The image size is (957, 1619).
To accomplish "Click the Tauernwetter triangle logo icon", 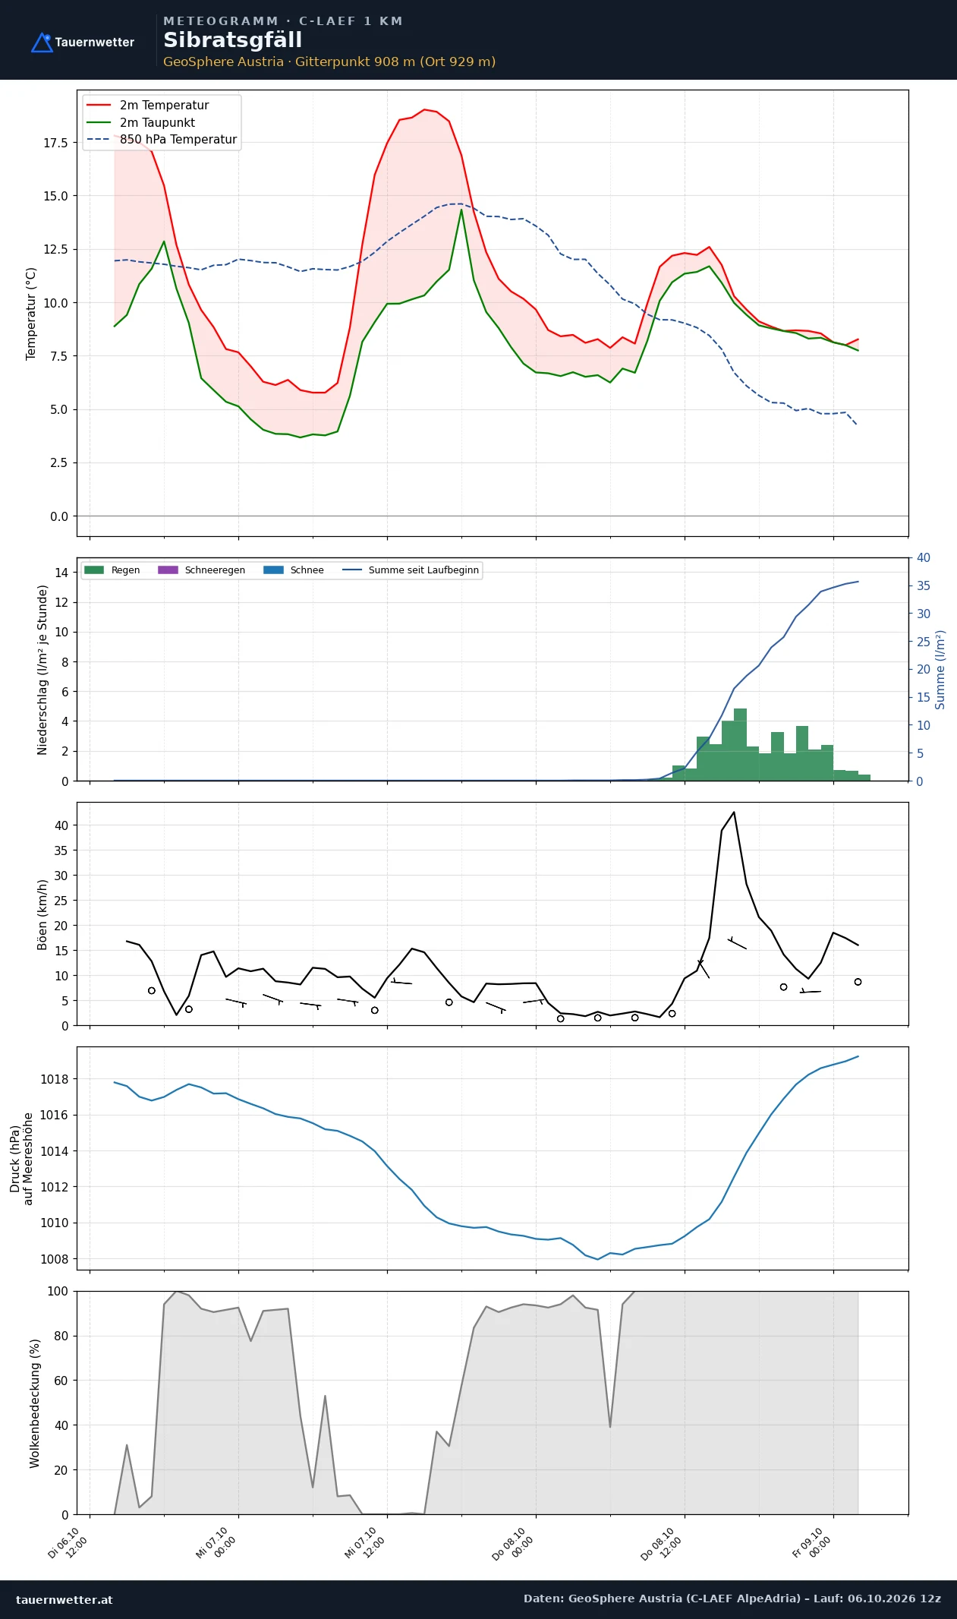I will coord(42,43).
